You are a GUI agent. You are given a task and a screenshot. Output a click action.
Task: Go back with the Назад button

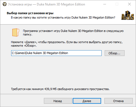click(x=58, y=101)
